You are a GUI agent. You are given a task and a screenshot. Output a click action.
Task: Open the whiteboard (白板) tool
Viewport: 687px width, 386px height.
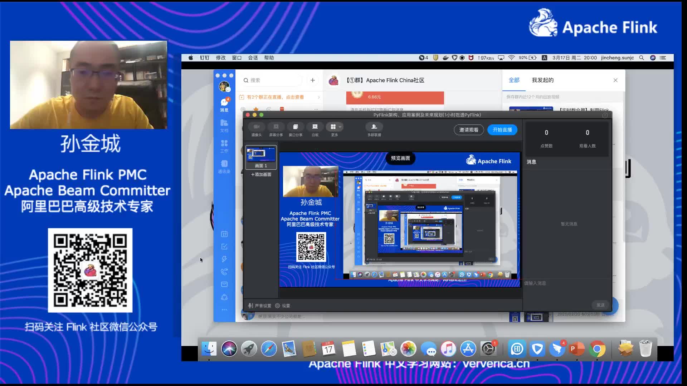pos(315,127)
